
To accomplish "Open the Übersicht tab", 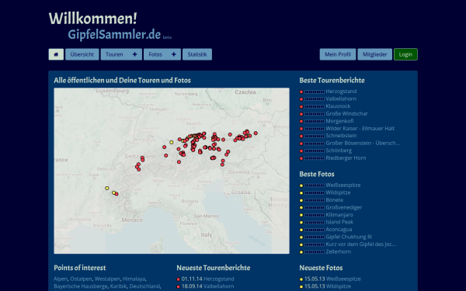I will pos(82,54).
